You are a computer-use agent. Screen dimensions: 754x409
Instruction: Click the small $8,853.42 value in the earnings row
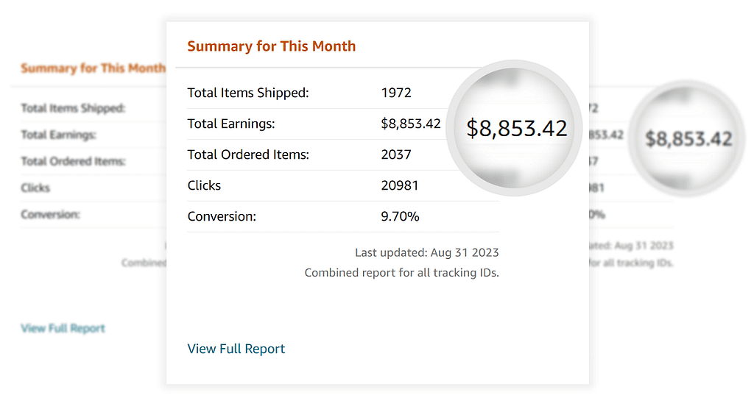click(x=410, y=124)
